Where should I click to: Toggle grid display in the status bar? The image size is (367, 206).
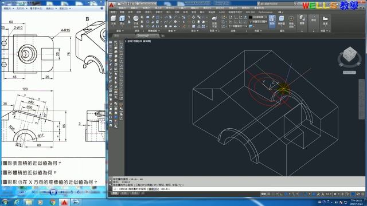click(x=269, y=194)
